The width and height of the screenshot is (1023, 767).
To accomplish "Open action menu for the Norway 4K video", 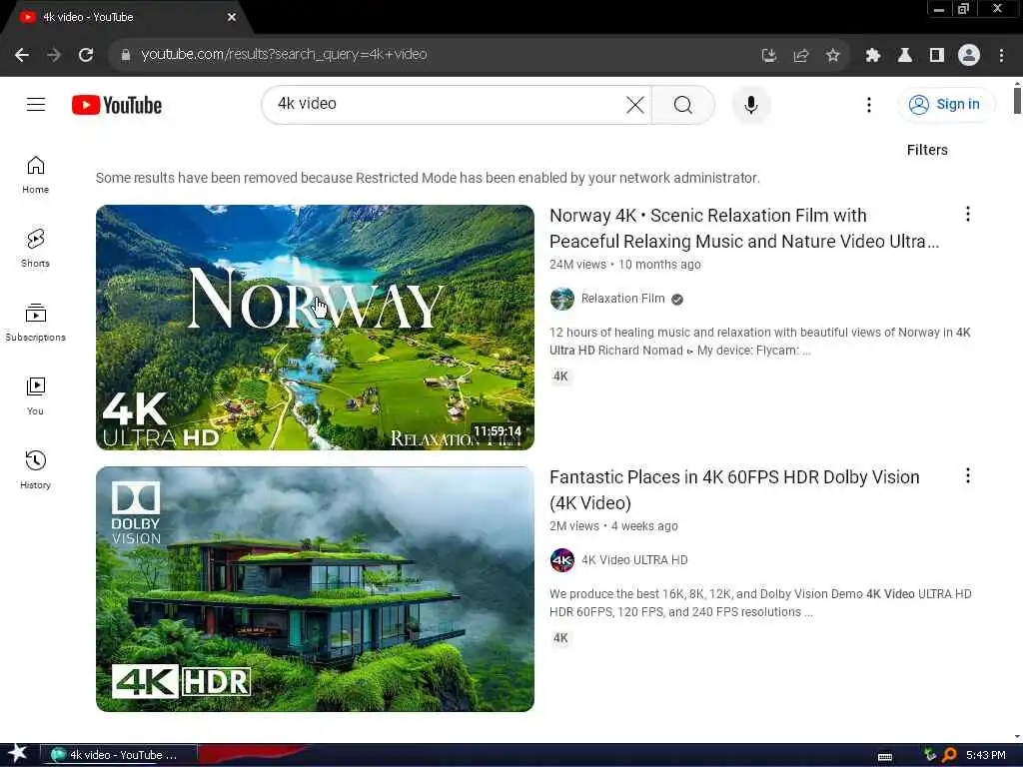I will click(x=967, y=214).
